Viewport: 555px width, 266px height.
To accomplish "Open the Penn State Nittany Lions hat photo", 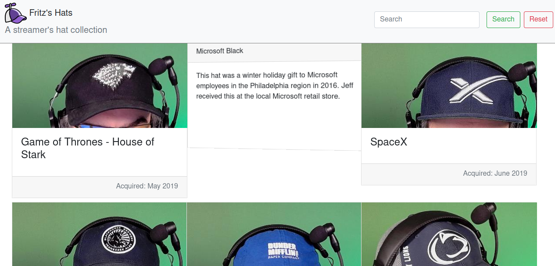I will [449, 234].
